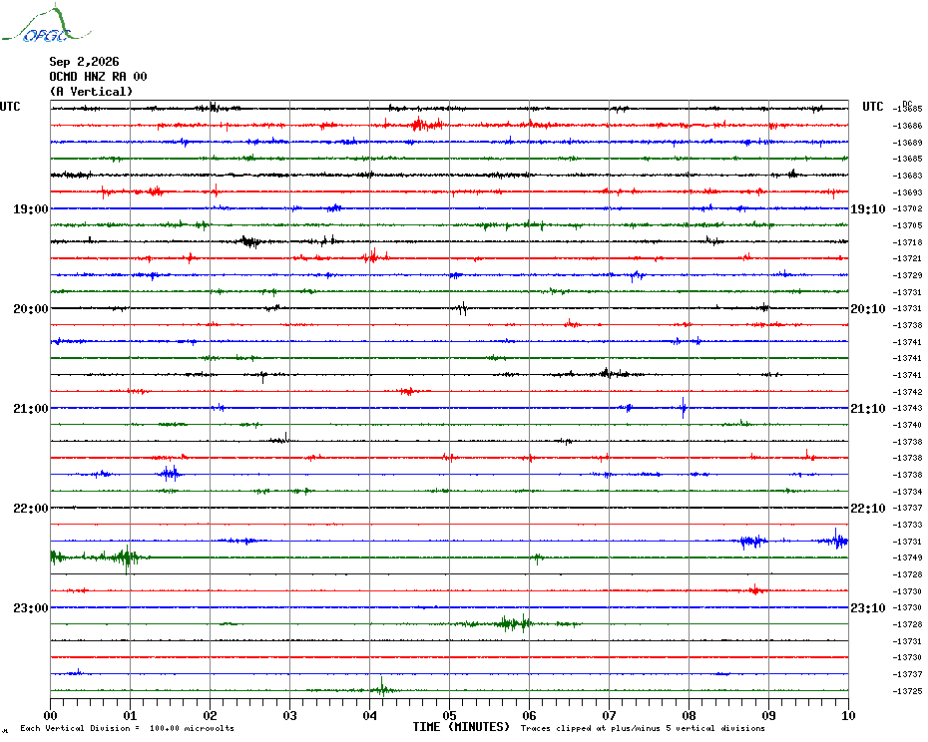Click the DC offset value -13702
Screen dimensions: 928x742
tap(908, 208)
